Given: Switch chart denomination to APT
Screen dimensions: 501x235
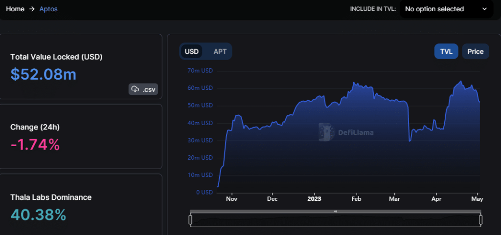Looking at the screenshot, I should click(220, 51).
